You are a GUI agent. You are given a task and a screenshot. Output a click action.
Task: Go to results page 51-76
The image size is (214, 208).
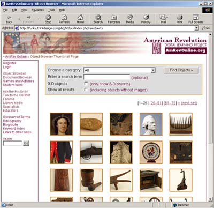point(170,103)
